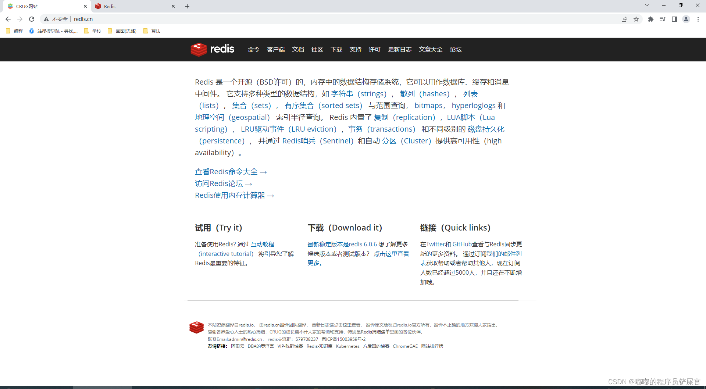The image size is (706, 389).
Task: Follow the 点击这里查看更多 link
Action: [x=391, y=254]
